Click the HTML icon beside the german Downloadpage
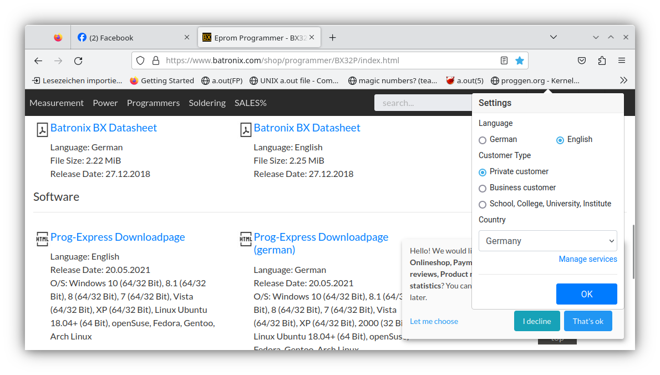This screenshot has width=660, height=375. [246, 237]
